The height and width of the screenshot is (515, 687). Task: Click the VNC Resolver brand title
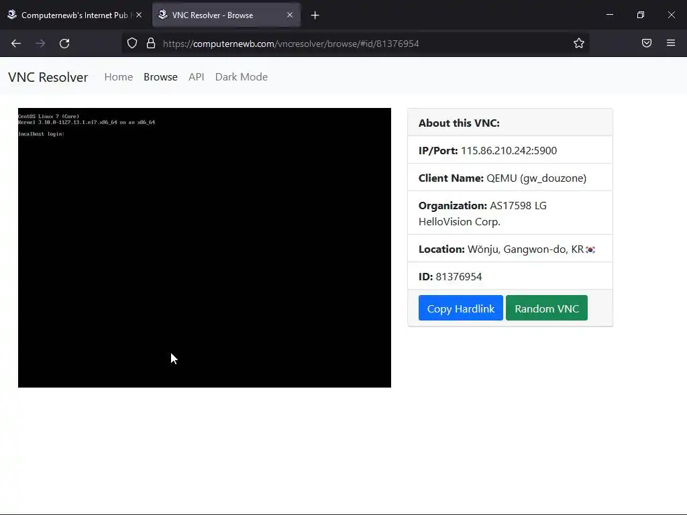coord(48,77)
